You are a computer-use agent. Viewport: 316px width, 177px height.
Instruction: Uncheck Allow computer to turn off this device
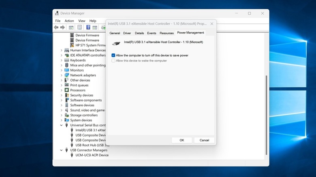pyautogui.click(x=113, y=55)
